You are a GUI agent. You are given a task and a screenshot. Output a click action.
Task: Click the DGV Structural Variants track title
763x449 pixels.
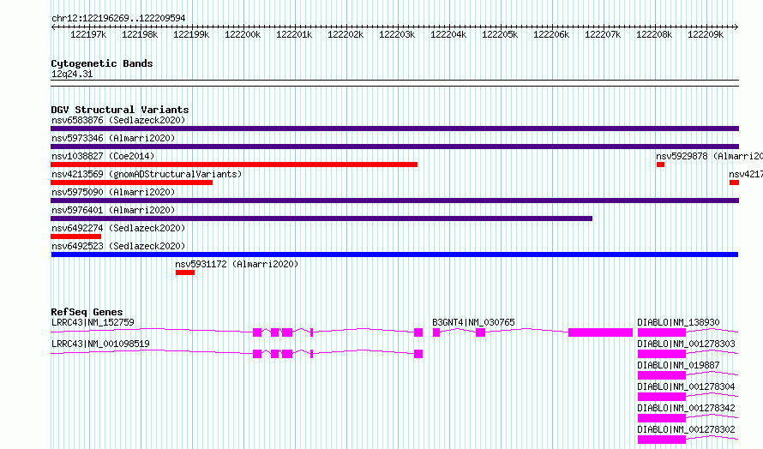[x=120, y=110]
